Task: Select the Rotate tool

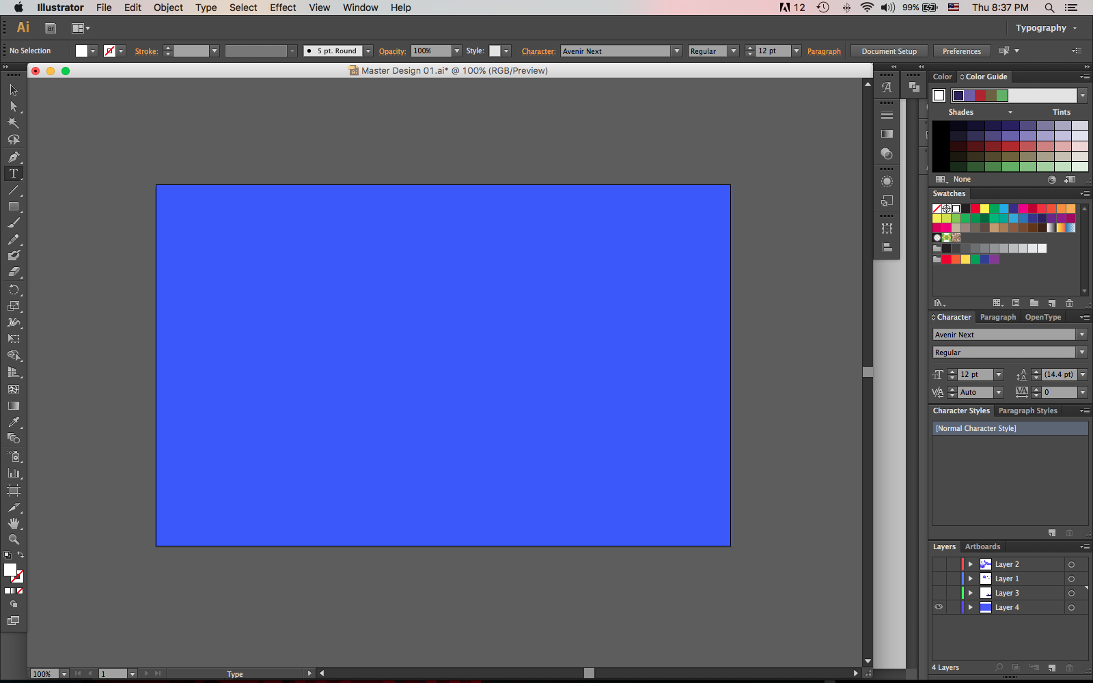Action: [x=13, y=290]
